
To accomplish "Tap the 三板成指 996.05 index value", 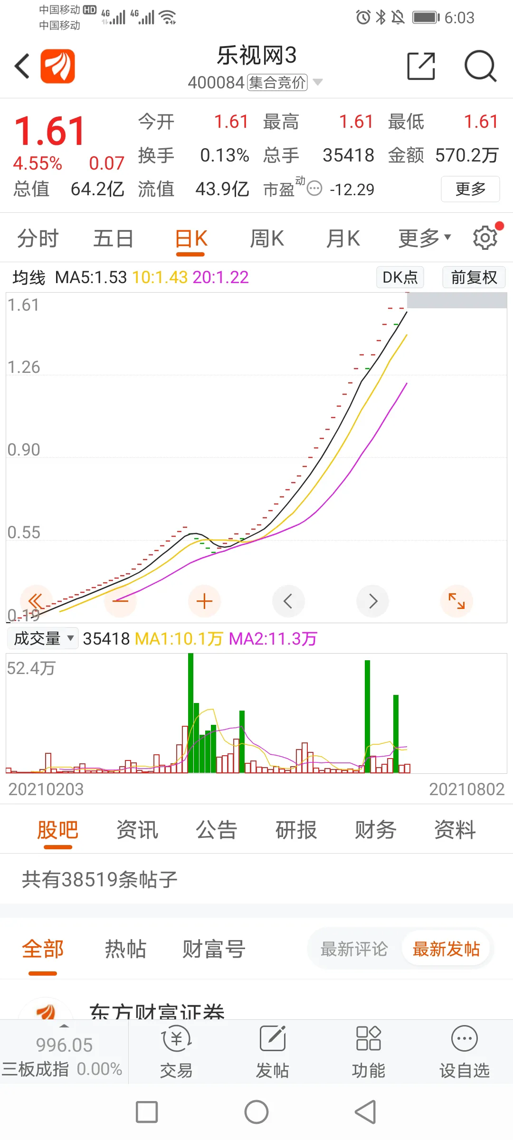I will pyautogui.click(x=64, y=1045).
